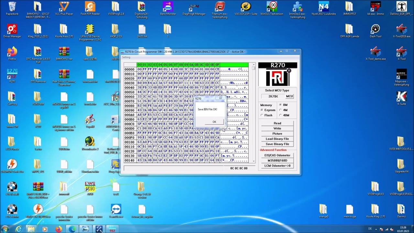Viewport: 414px width, 233px height.
Task: Select the R270 desktop shortcut
Action: [12, 76]
